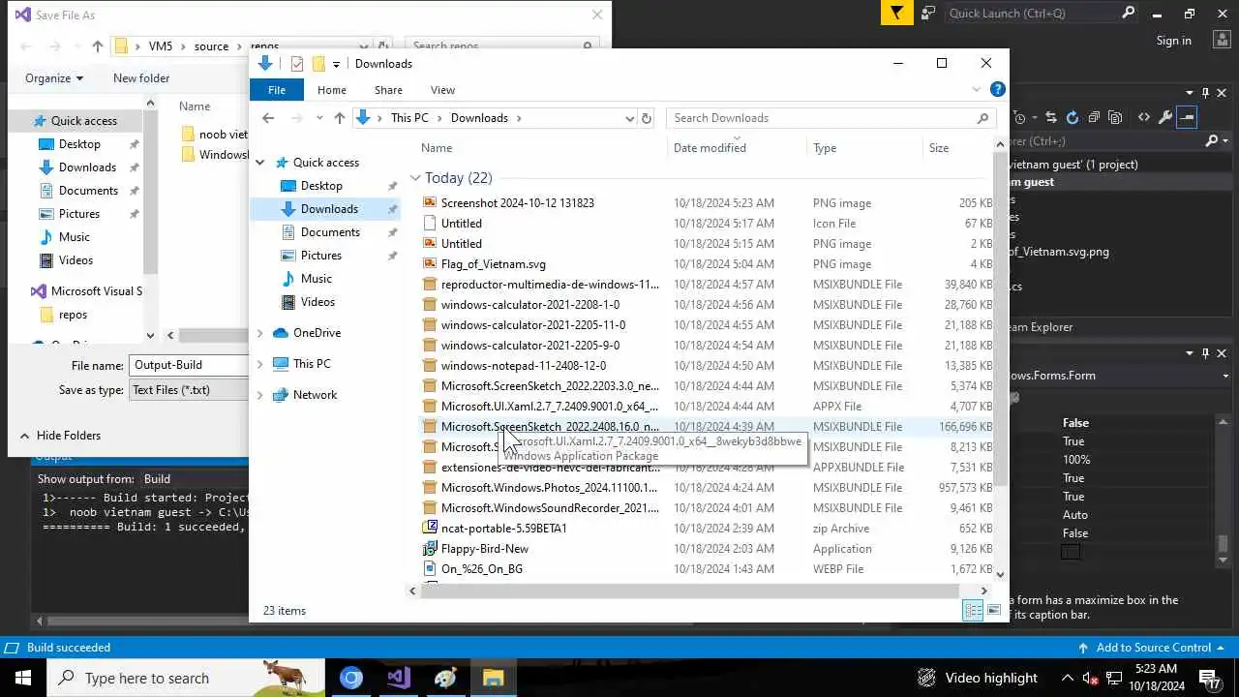Viewport: 1239px width, 697px height.
Task: Open the Solution Explorer properties wrench icon
Action: pyautogui.click(x=1165, y=117)
